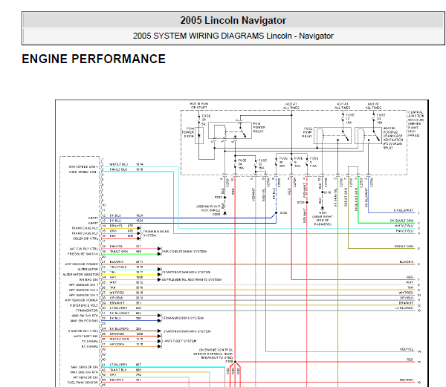Click the '2005 Lincoln Navigator' title
This screenshot has height=387, width=446.
point(233,21)
